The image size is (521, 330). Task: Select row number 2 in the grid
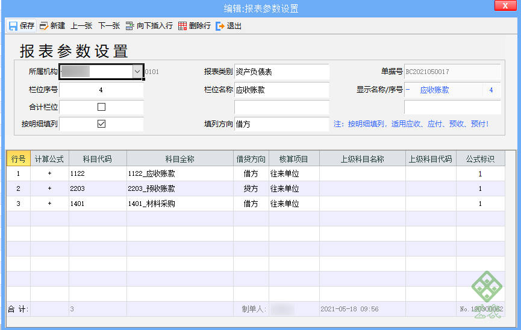pos(18,188)
